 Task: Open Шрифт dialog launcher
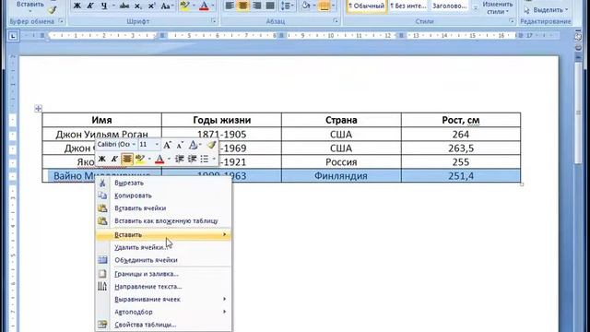[213, 21]
